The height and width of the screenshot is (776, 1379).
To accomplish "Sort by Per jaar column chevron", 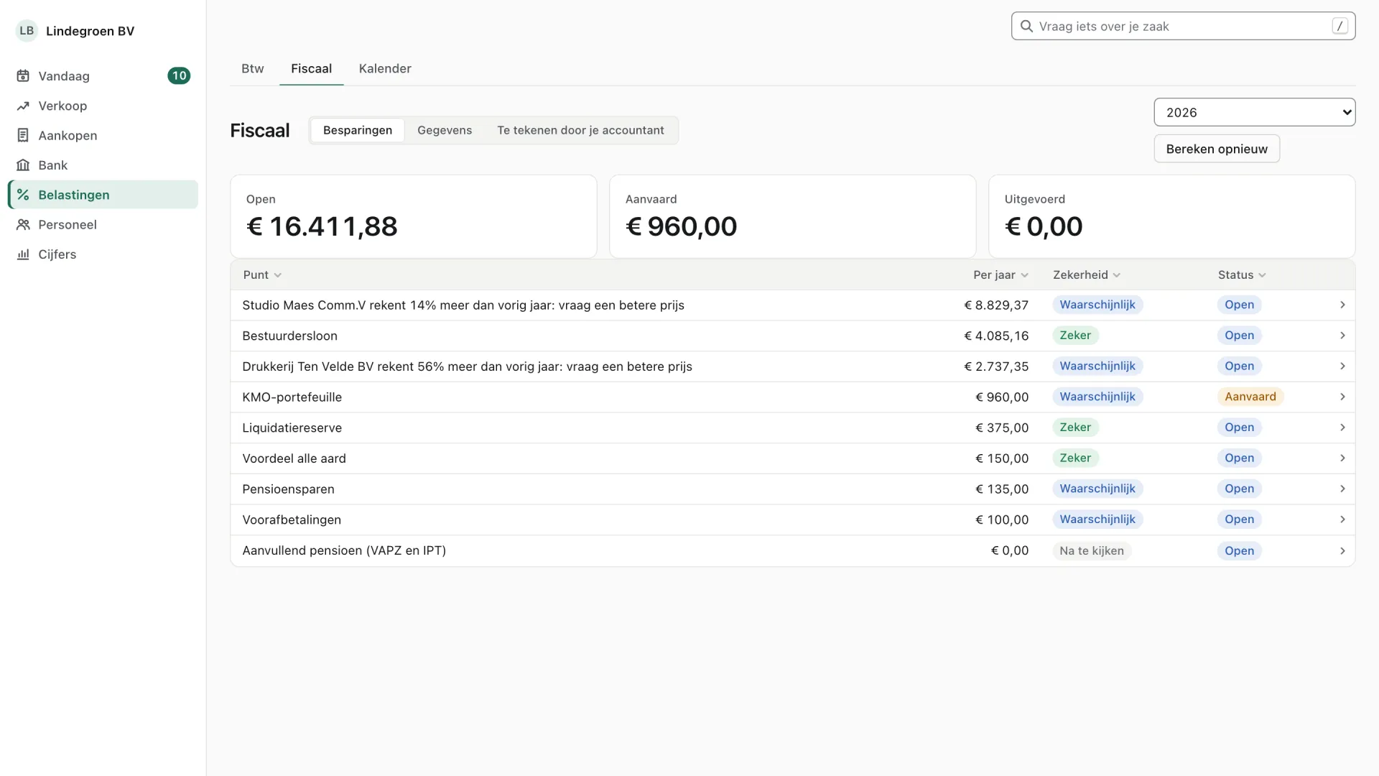I will tap(1024, 275).
